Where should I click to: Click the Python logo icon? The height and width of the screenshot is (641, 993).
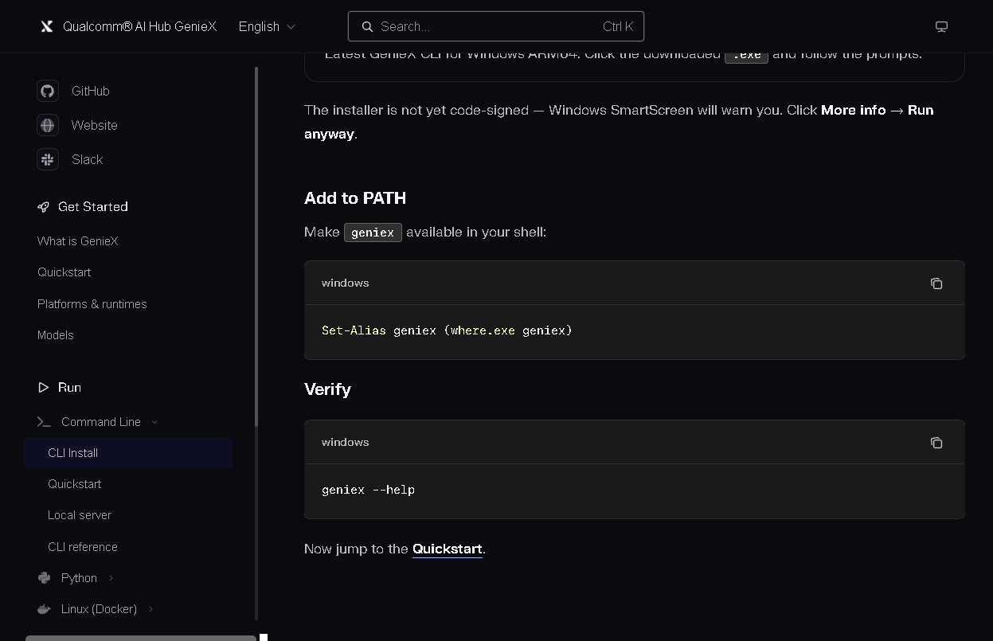tap(44, 578)
